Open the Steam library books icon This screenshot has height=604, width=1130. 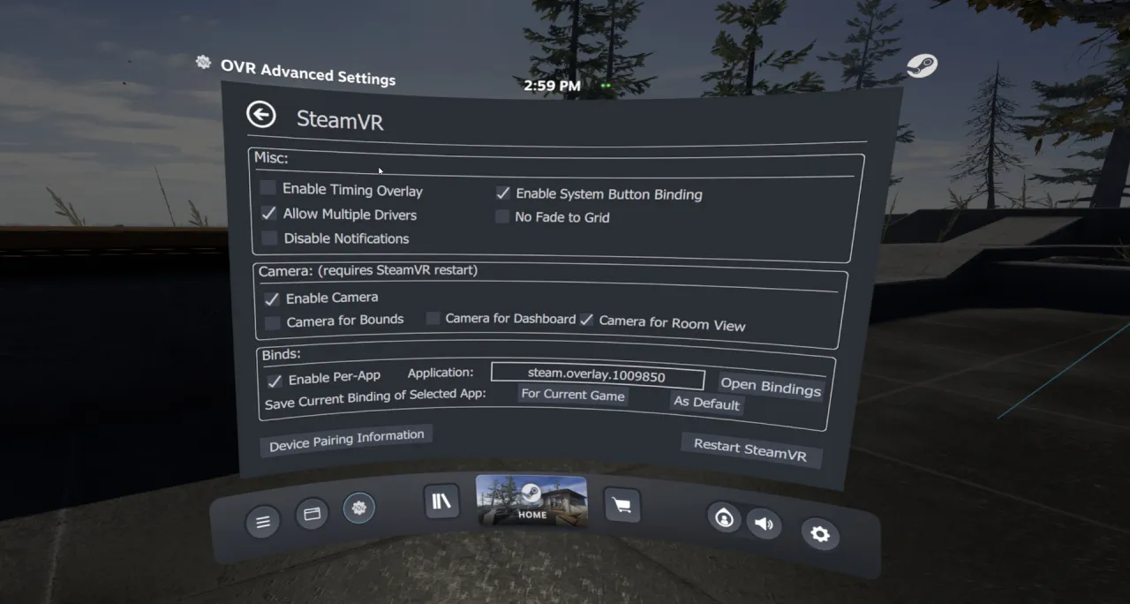click(x=441, y=501)
